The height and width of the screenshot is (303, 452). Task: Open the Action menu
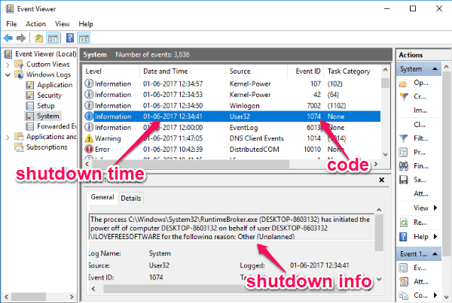tap(35, 24)
